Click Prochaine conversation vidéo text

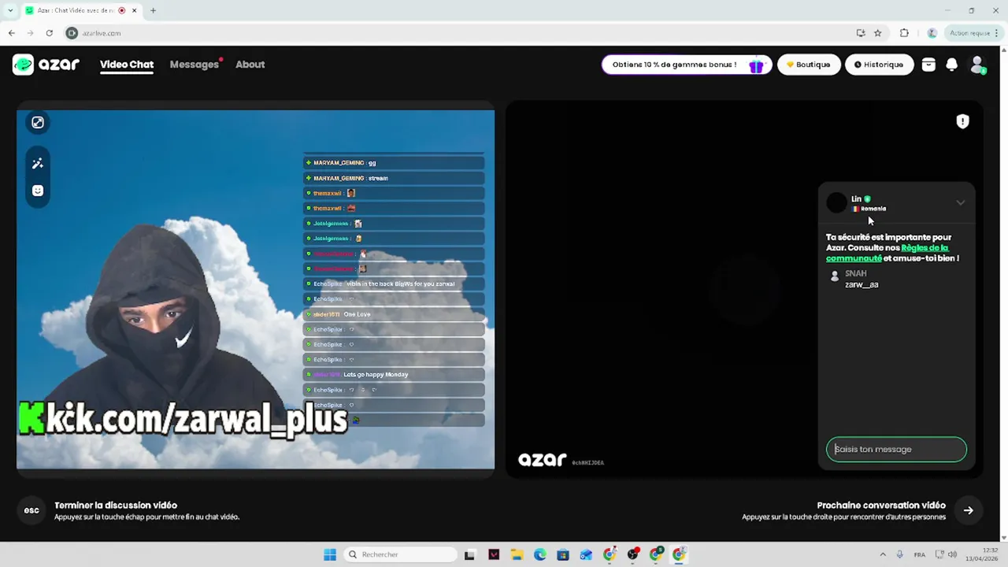click(881, 506)
